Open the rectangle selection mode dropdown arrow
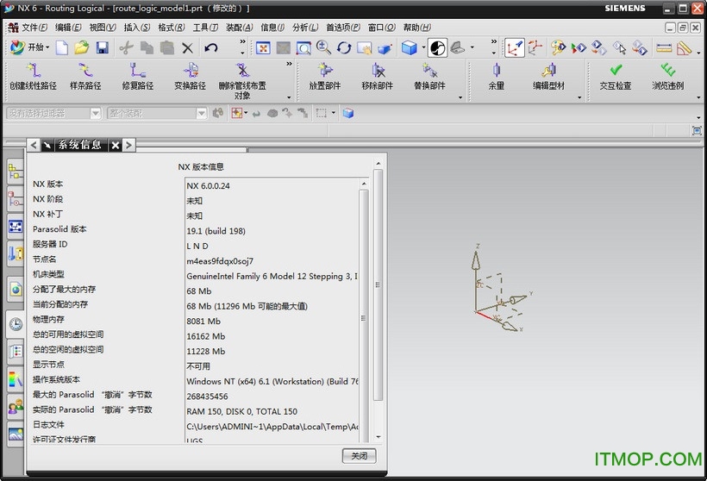Screen dimensions: 707x481 pyautogui.click(x=333, y=113)
